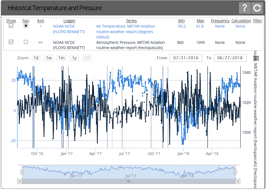Switch Air Temperature axis with < symbol
267x190 pixels.
(x=41, y=26)
